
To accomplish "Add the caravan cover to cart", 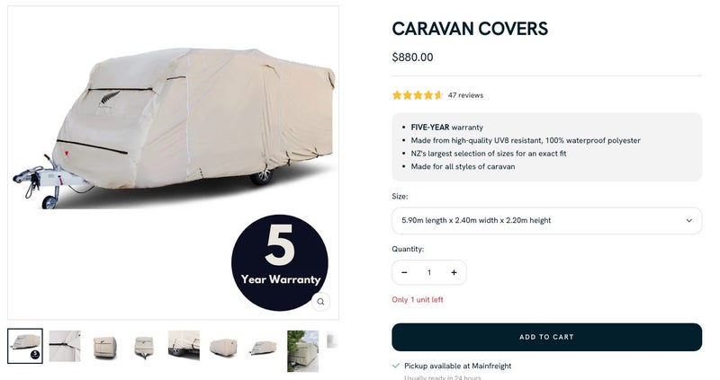I will point(546,337).
